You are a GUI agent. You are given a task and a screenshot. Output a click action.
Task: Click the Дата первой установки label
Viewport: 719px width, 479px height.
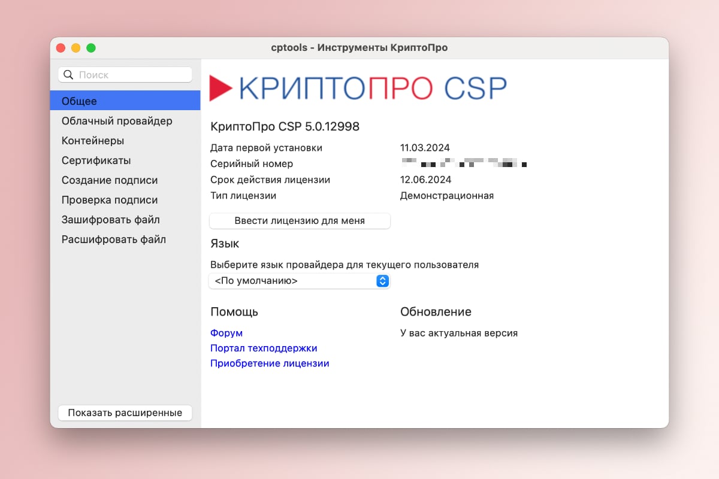coord(266,148)
